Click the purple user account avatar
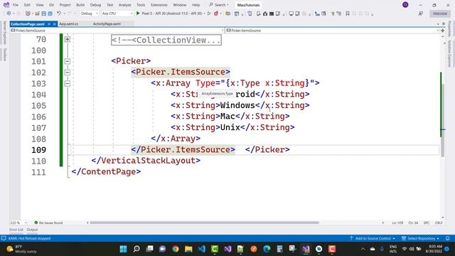455x256 pixels. (x=405, y=5)
